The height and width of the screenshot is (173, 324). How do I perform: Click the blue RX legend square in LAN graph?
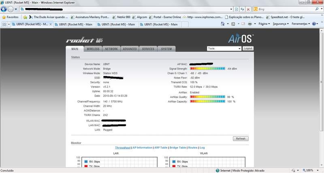[86, 162]
